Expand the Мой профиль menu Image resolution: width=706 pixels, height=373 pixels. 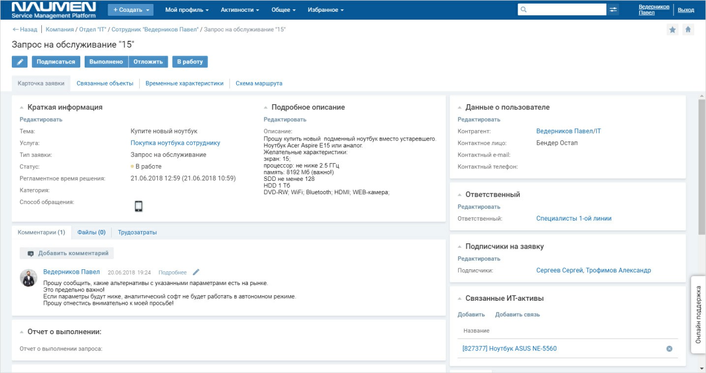(x=187, y=10)
